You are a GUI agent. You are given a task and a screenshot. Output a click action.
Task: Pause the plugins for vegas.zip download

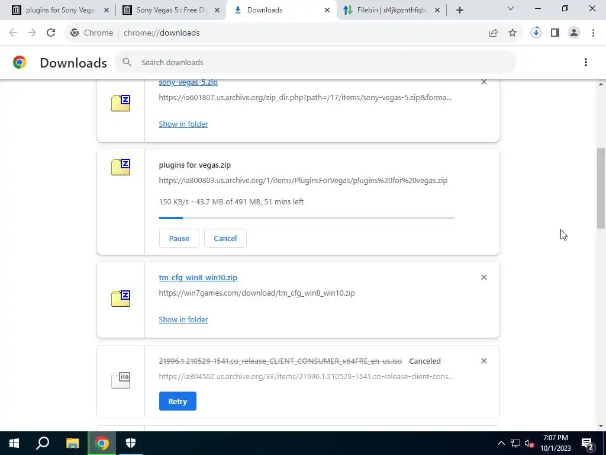(179, 238)
